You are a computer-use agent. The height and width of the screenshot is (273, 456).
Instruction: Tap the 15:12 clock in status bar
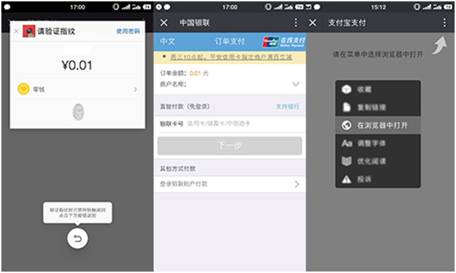378,7
